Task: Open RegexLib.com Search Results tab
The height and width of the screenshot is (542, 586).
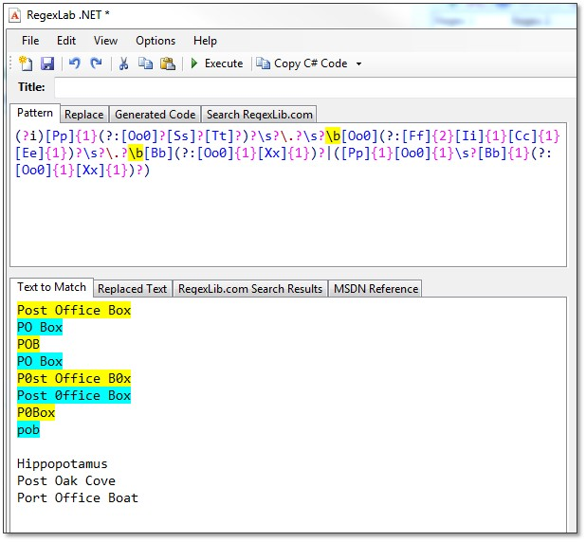Action: coord(250,289)
